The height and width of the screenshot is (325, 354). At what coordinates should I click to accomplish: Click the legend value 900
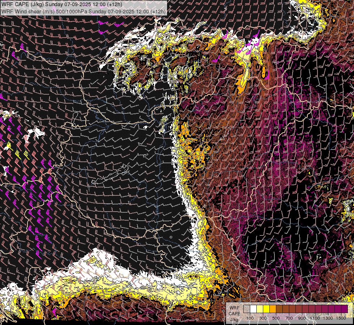tap(302, 318)
